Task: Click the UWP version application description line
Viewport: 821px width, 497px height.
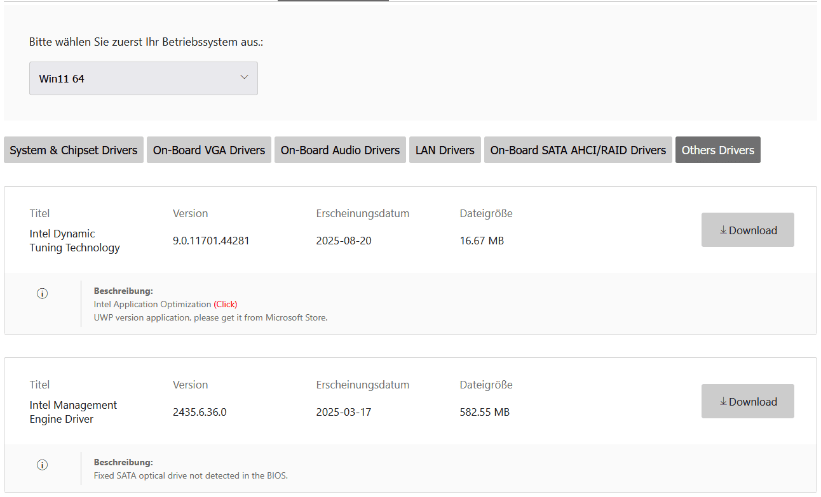Action: click(210, 317)
